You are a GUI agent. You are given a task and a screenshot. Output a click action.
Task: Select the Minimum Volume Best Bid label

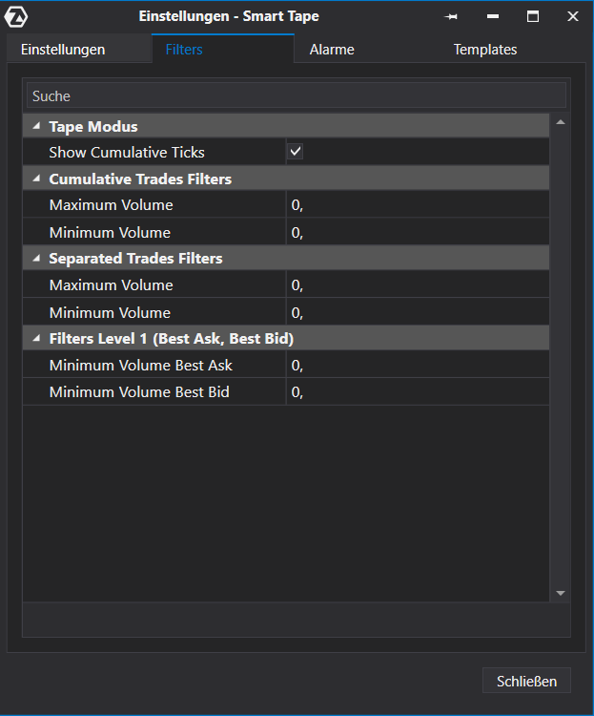pos(139,391)
